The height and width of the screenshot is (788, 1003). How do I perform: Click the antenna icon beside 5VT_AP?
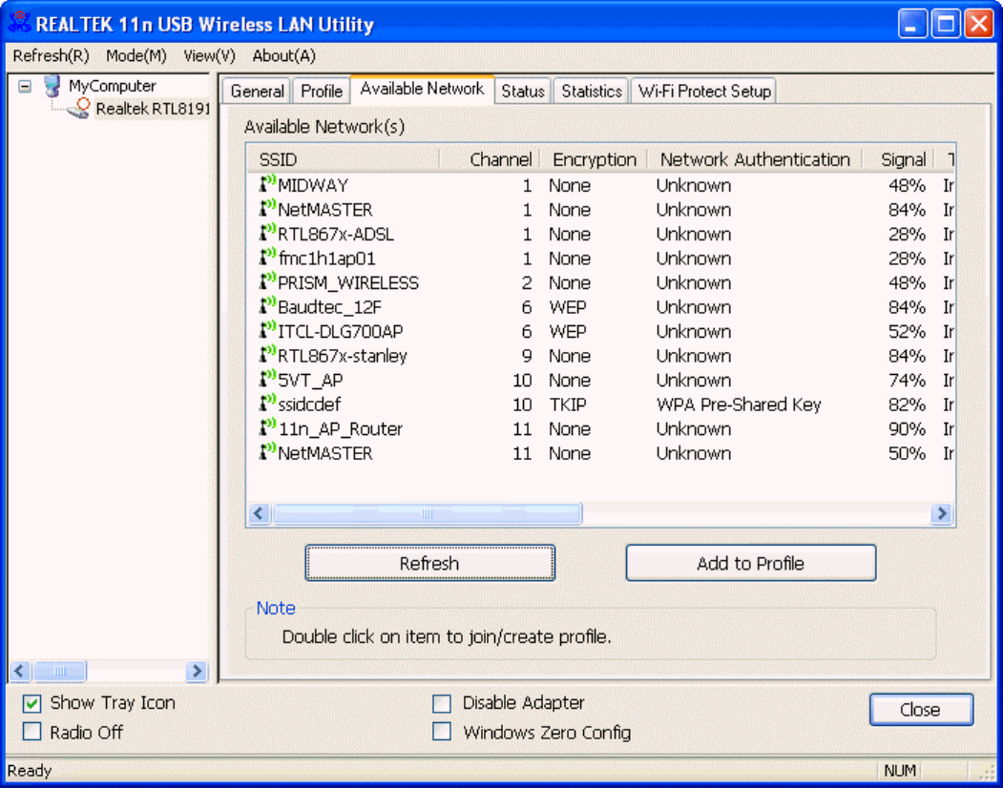pyautogui.click(x=267, y=379)
